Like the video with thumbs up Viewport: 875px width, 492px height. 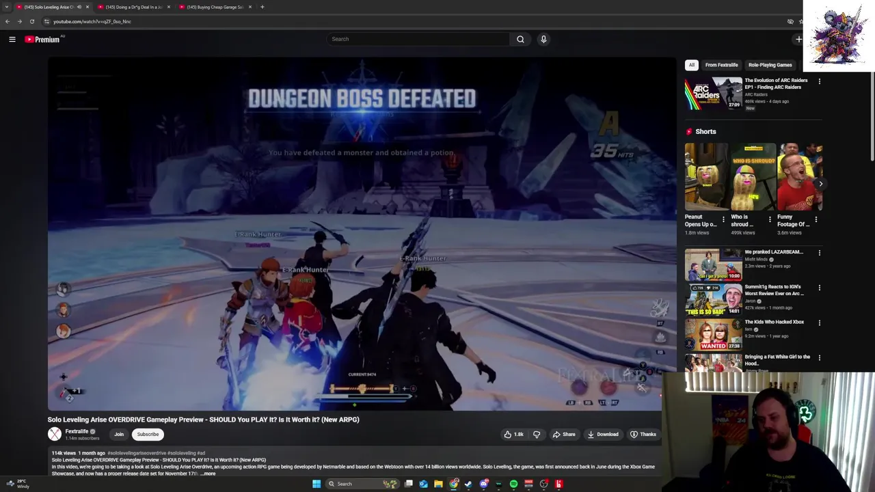click(x=513, y=434)
